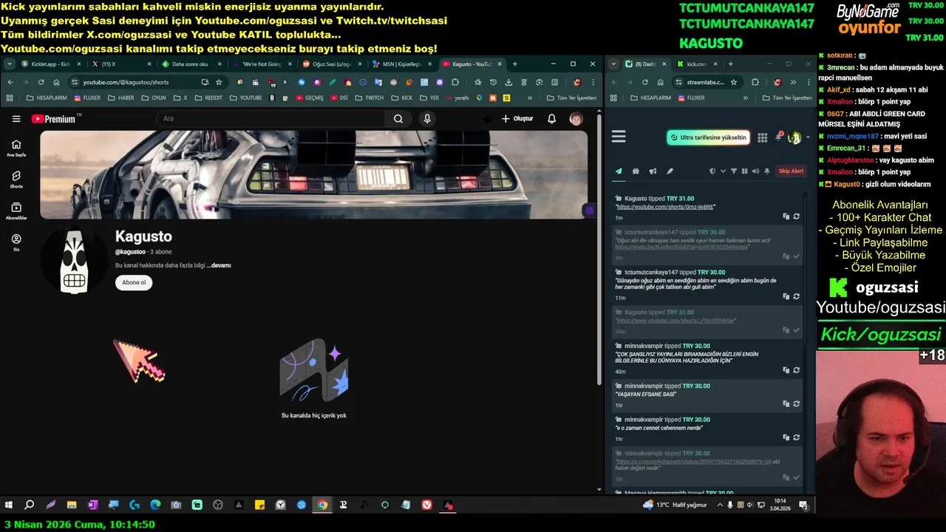
Task: Click the Skip Alert button
Action: [791, 171]
